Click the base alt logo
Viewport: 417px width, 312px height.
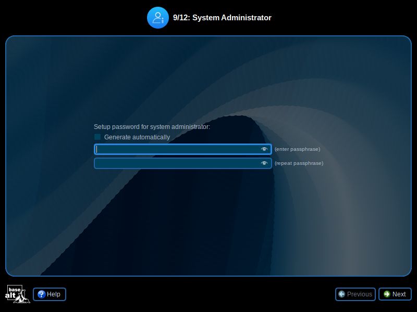(x=18, y=294)
